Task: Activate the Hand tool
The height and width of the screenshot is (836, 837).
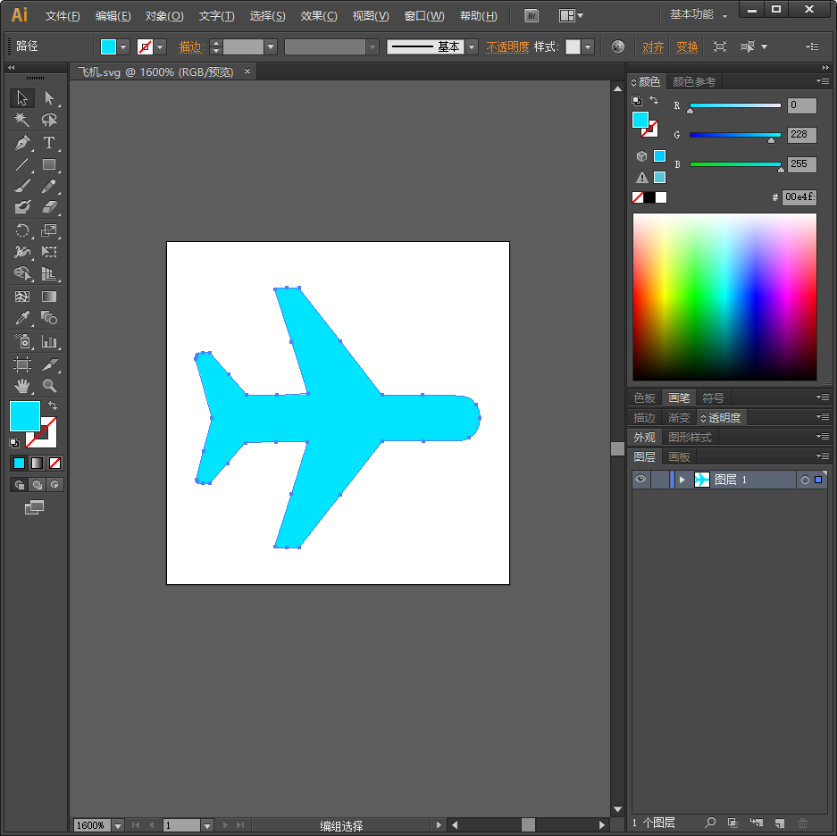Action: click(x=22, y=386)
